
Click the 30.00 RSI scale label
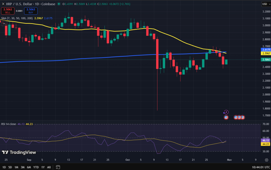coord(266,151)
